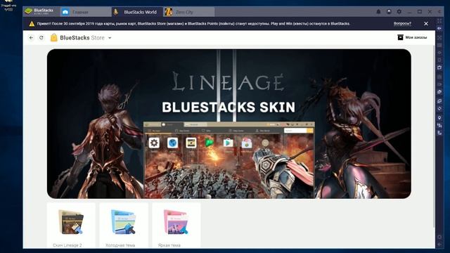This screenshot has height=253, width=450.
Task: Collapse the sidebar using the title bar arrow
Action: point(439,12)
